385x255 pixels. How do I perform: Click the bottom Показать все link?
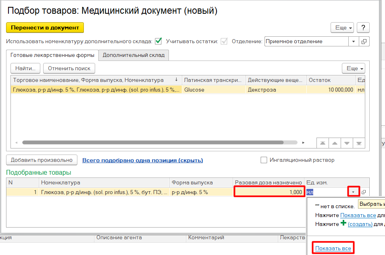click(x=333, y=248)
